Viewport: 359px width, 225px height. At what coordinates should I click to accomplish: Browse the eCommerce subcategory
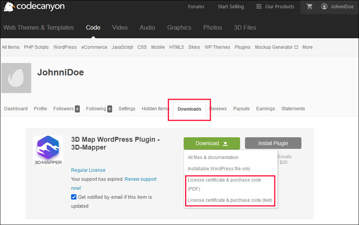(94, 47)
